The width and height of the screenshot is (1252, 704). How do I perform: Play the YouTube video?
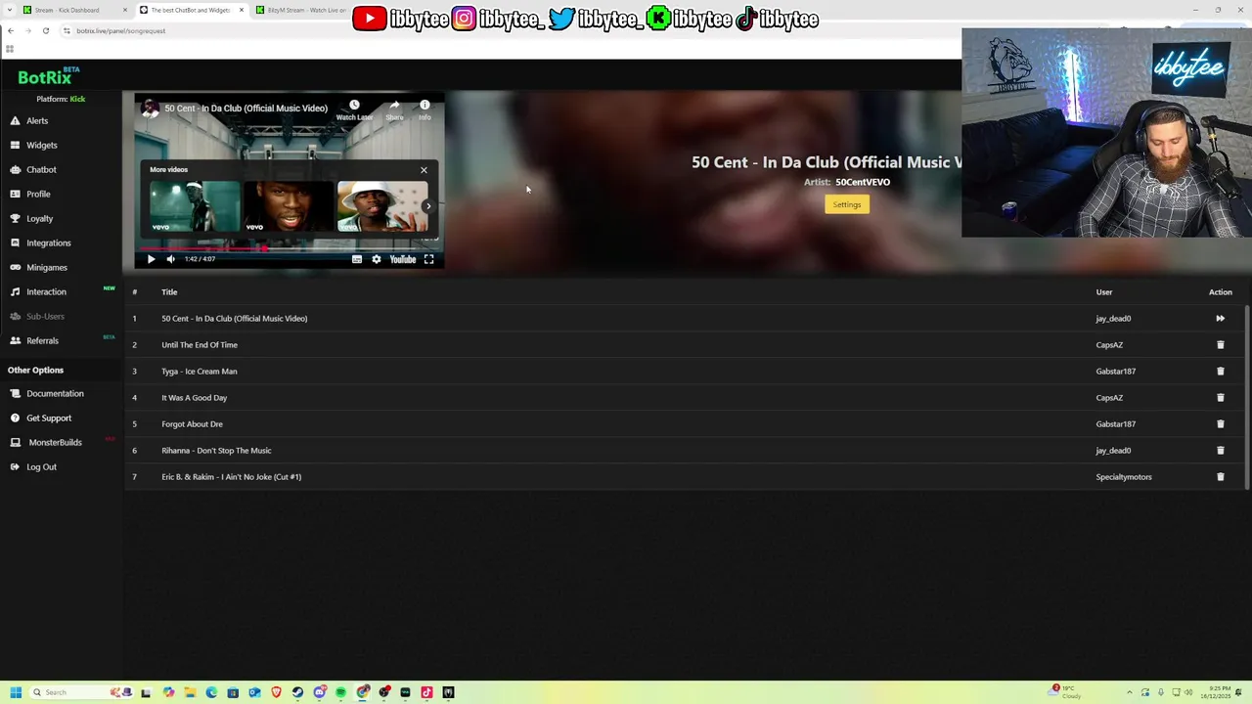click(151, 259)
